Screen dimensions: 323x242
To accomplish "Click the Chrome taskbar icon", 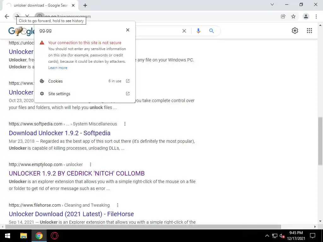I will tap(39, 236).
